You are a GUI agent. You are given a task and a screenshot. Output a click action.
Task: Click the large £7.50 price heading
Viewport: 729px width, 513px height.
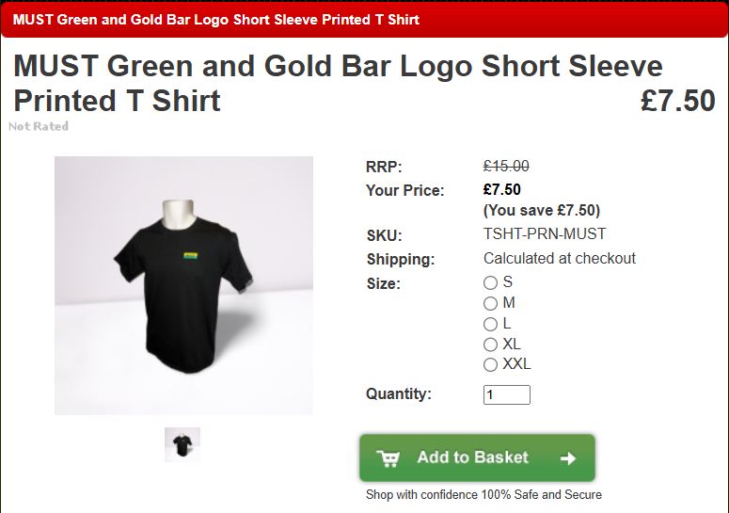(x=678, y=101)
